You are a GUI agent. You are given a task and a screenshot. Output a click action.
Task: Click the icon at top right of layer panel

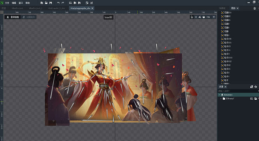(x=254, y=8)
